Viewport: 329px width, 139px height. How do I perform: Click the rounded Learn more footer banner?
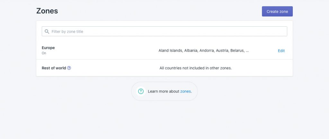(164, 91)
